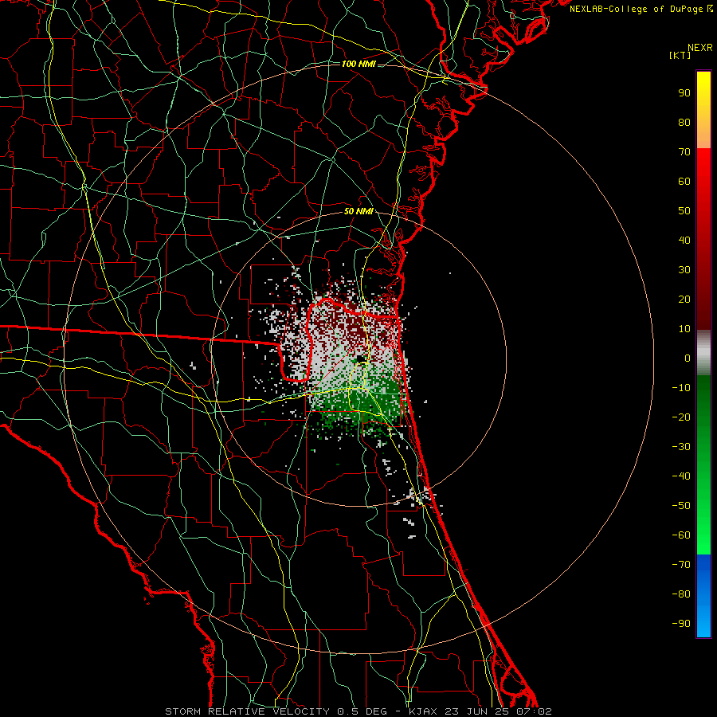Click the -50 value on the velocity scale
Viewport: 717px width, 717px height.
click(x=681, y=506)
